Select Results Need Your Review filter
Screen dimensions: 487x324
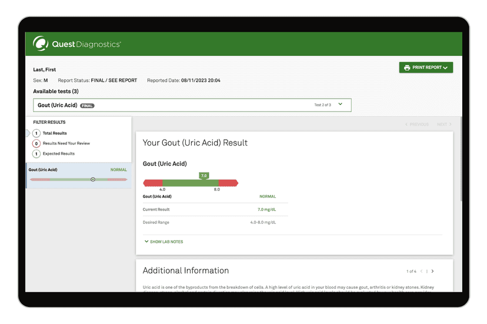click(x=66, y=143)
